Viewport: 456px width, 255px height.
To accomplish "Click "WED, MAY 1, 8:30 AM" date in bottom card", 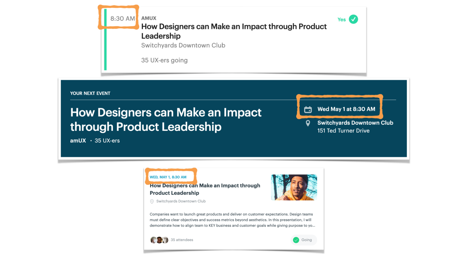I will tap(168, 177).
